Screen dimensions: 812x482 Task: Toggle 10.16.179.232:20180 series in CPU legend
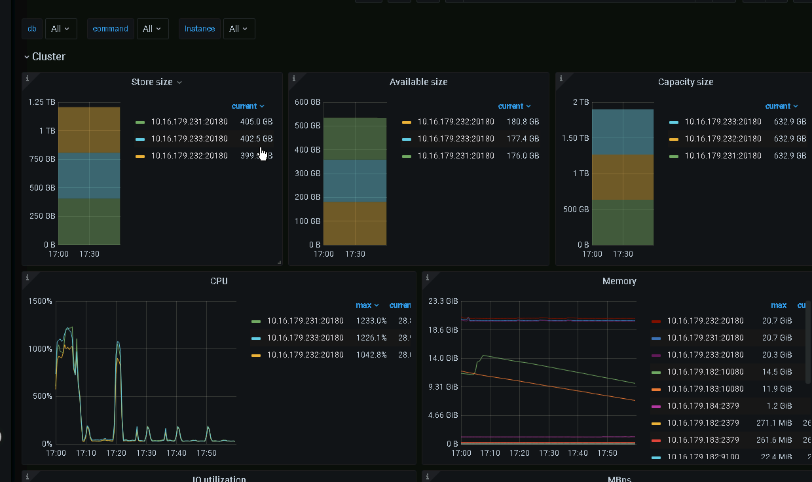click(305, 355)
